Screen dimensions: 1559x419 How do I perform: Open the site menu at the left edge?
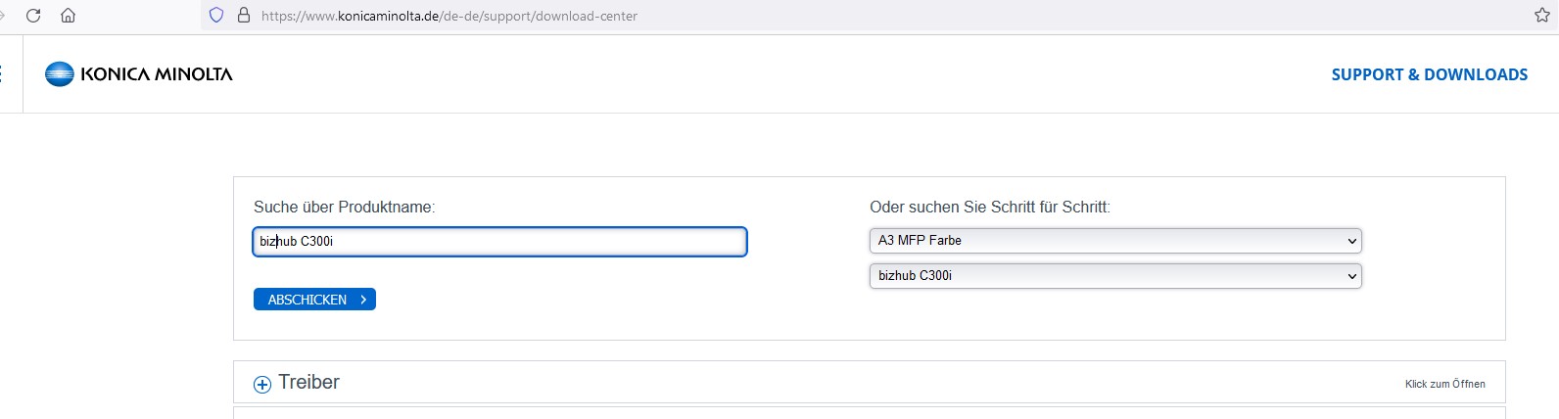[x=2, y=74]
